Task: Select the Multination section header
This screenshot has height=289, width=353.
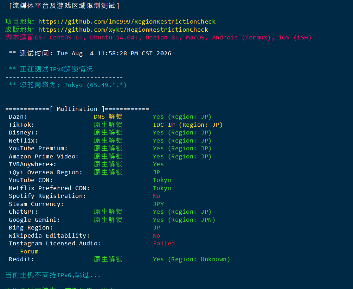Action: pyautogui.click(x=77, y=109)
